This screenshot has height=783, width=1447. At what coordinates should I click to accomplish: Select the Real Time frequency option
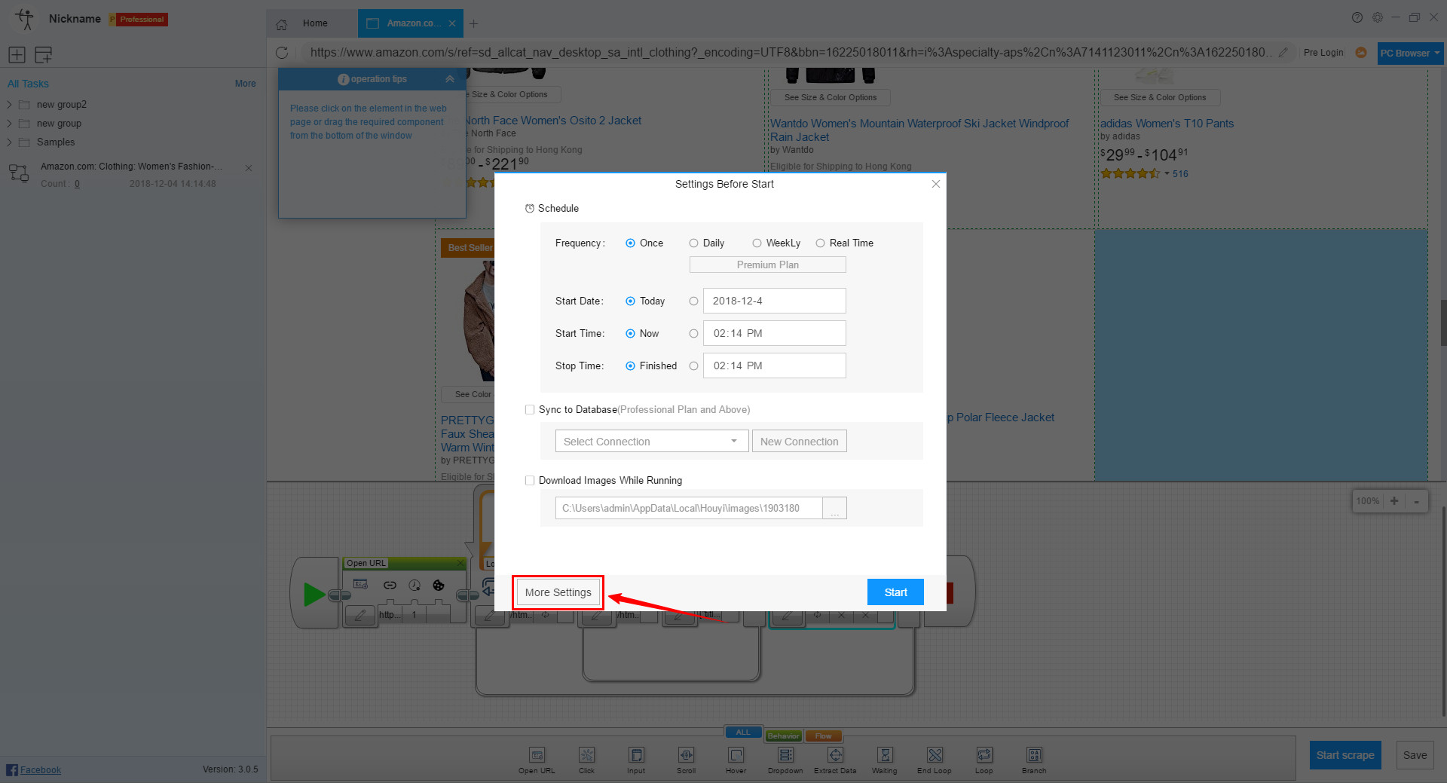point(820,243)
